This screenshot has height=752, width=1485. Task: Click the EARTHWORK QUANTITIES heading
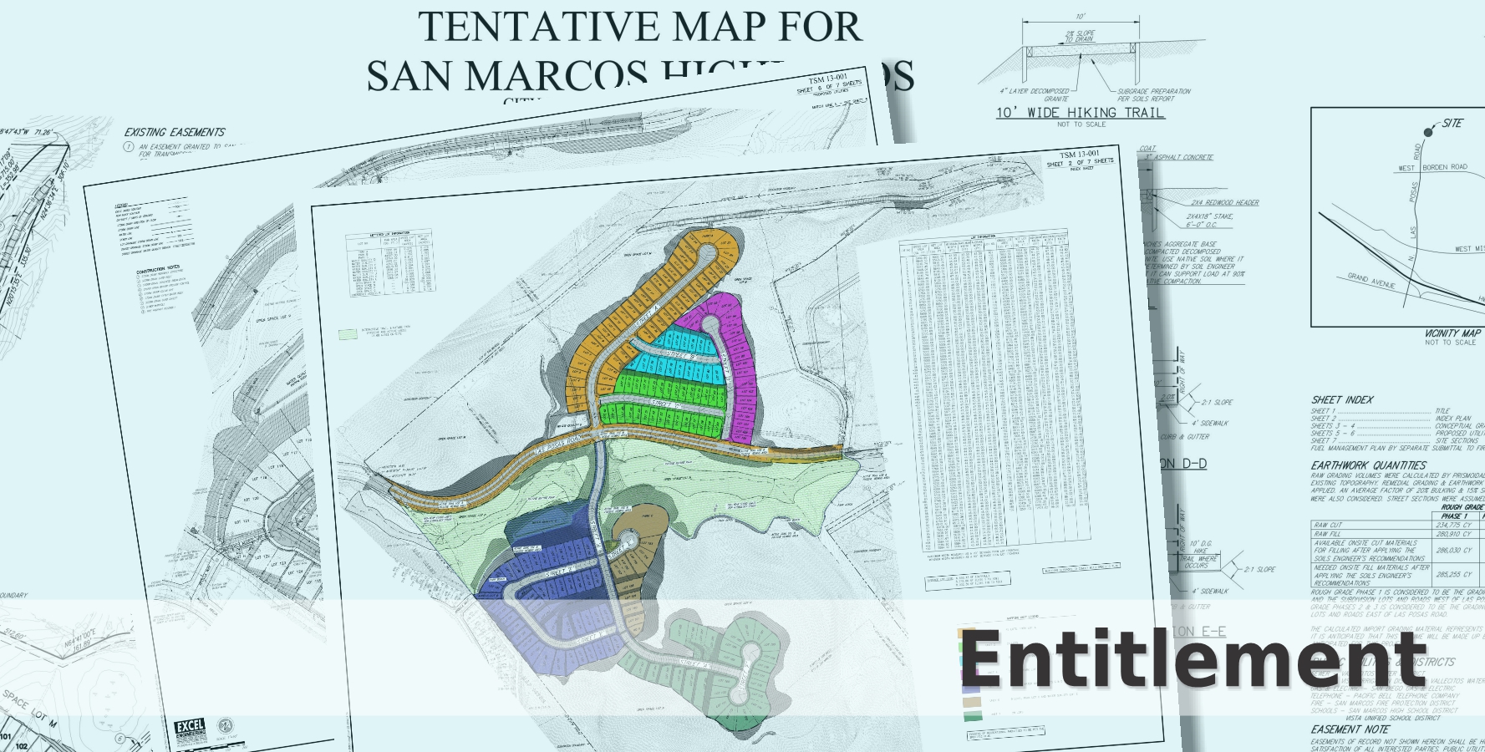1369,465
